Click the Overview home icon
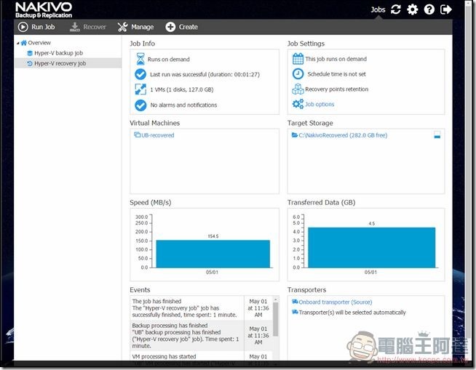Image resolution: width=476 pixels, height=370 pixels. click(24, 43)
